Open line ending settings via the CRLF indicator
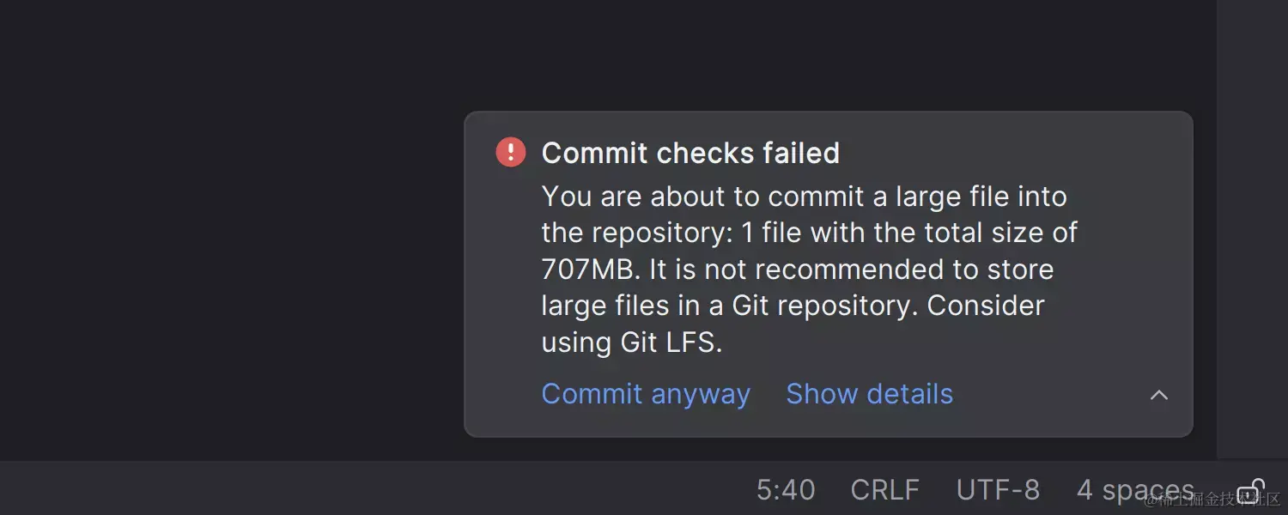 tap(884, 489)
